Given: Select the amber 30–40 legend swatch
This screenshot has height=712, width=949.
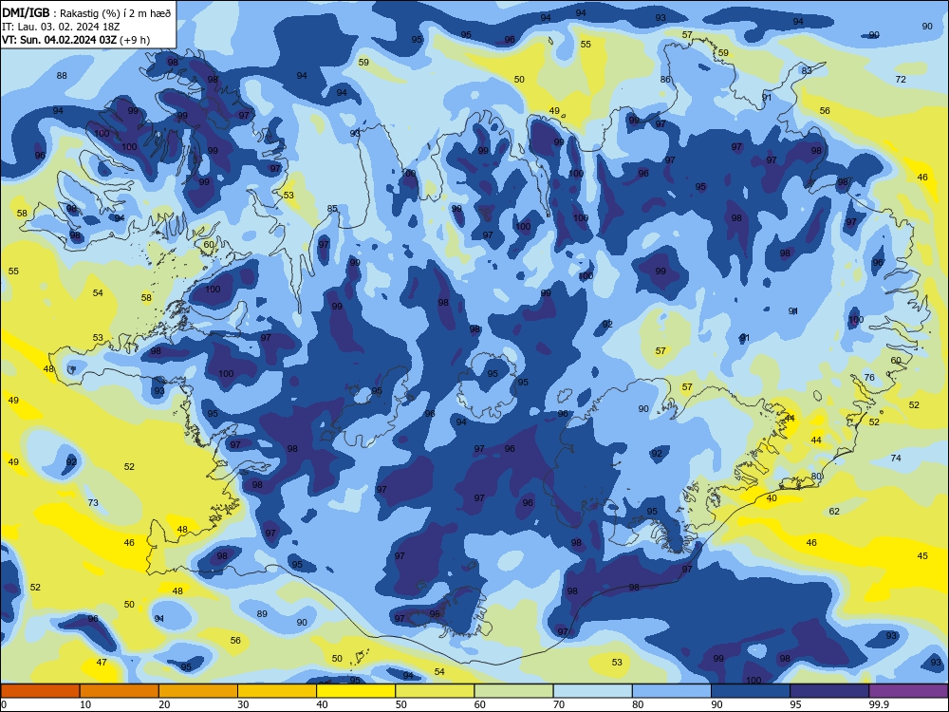Looking at the screenshot, I should pos(277,691).
